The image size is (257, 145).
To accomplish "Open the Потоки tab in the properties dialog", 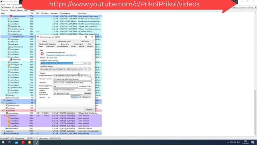I will click(x=73, y=47).
